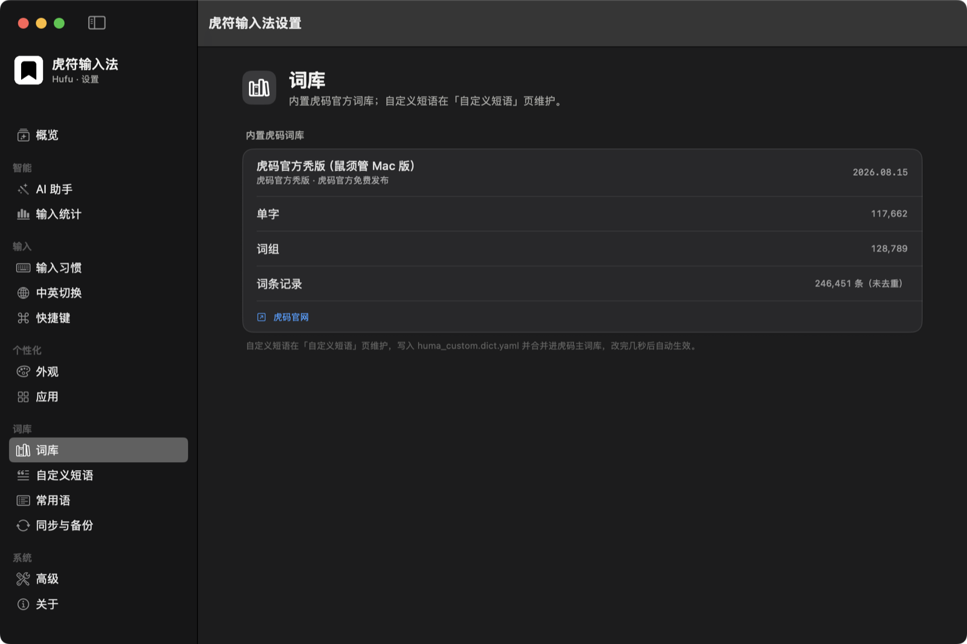Screen dimensions: 967x644
Task: Select the 高级 system settings
Action: 99,579
